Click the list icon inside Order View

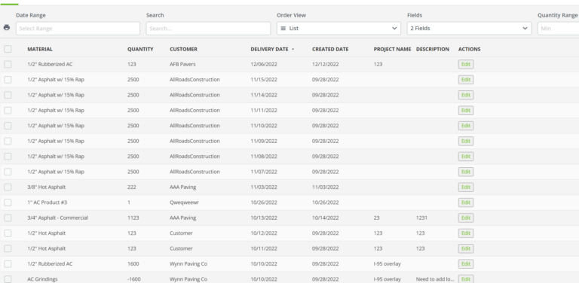[x=283, y=29]
